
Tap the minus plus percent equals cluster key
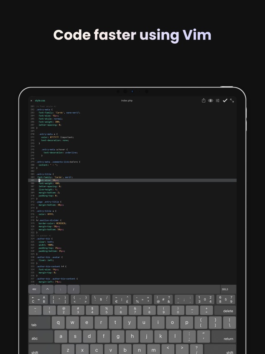click(x=143, y=300)
